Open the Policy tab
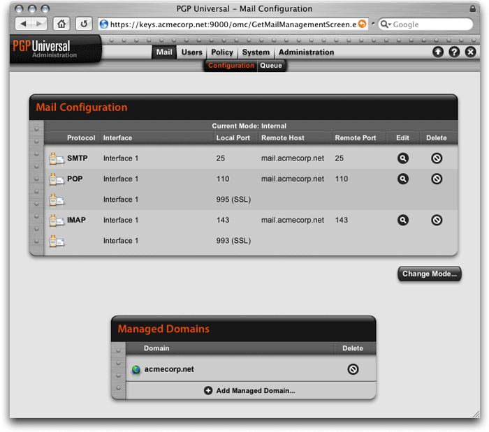The image size is (489, 432). point(222,52)
